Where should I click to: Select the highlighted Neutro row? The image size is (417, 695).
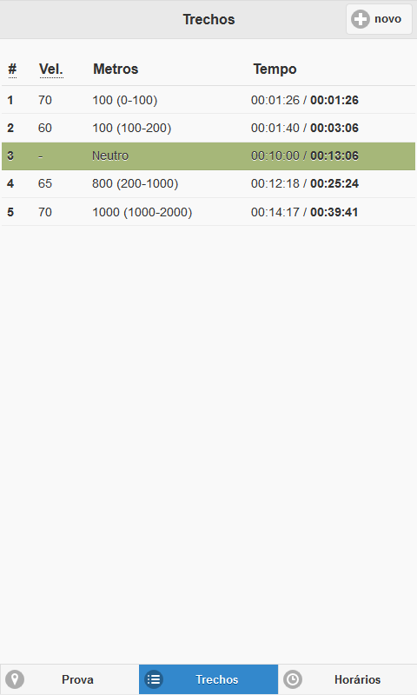[x=208, y=156]
